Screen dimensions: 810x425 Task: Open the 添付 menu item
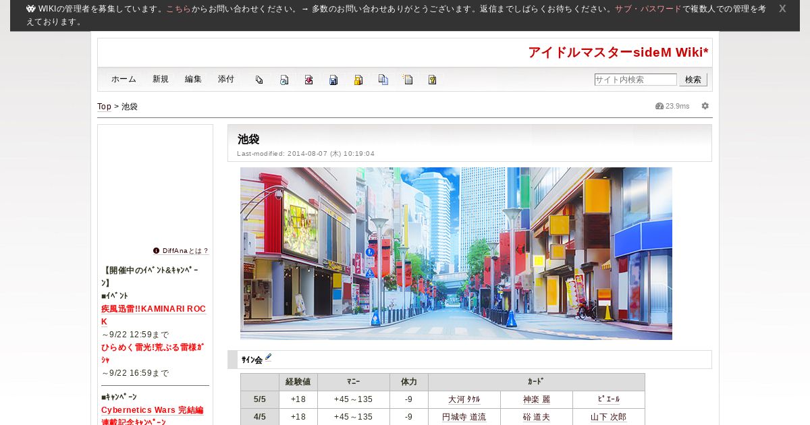226,79
